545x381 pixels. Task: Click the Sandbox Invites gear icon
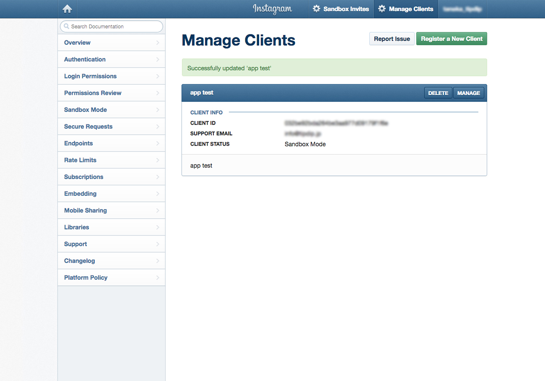click(x=317, y=9)
